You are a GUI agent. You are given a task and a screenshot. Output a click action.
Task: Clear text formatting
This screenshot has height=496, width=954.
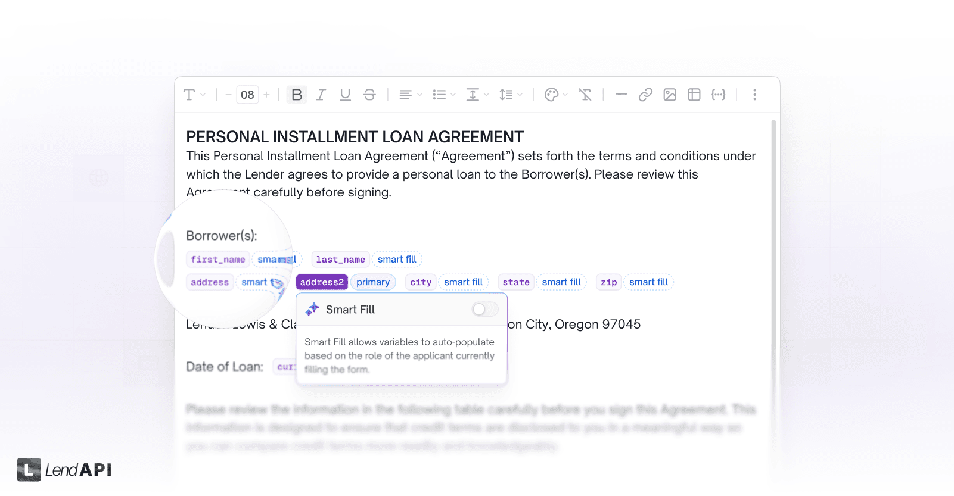click(x=585, y=95)
